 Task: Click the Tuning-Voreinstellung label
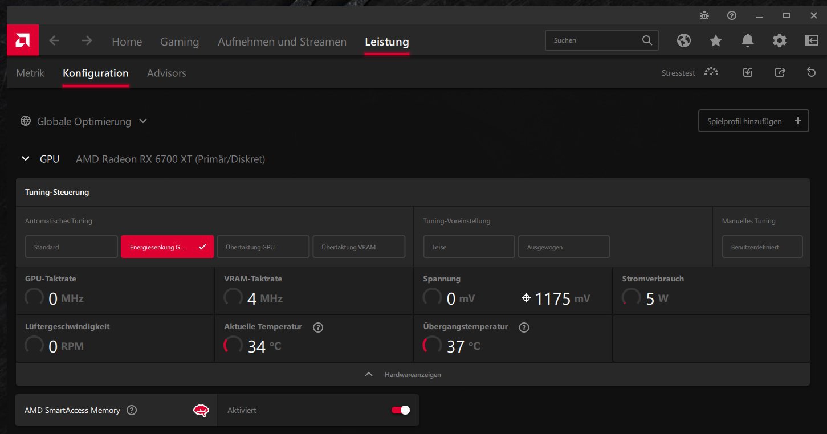pyautogui.click(x=457, y=221)
